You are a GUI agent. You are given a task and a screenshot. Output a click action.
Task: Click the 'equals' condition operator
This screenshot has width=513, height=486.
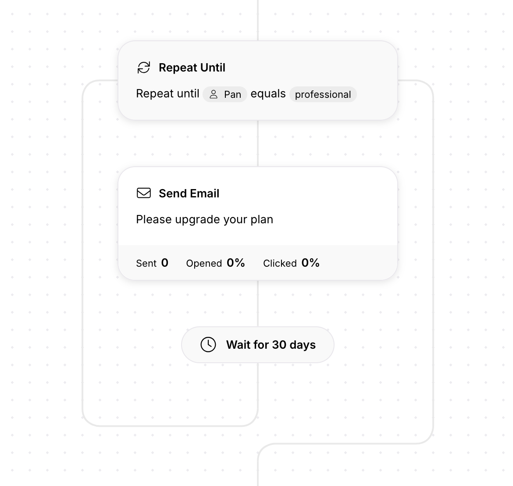[268, 93]
